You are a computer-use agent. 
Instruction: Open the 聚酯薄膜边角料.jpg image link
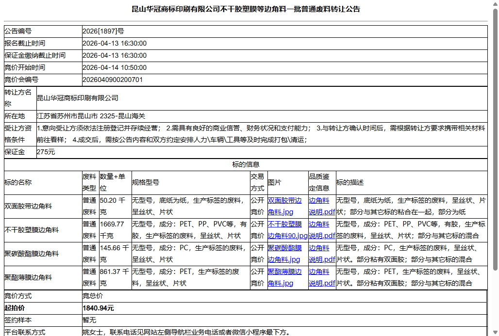284,277
